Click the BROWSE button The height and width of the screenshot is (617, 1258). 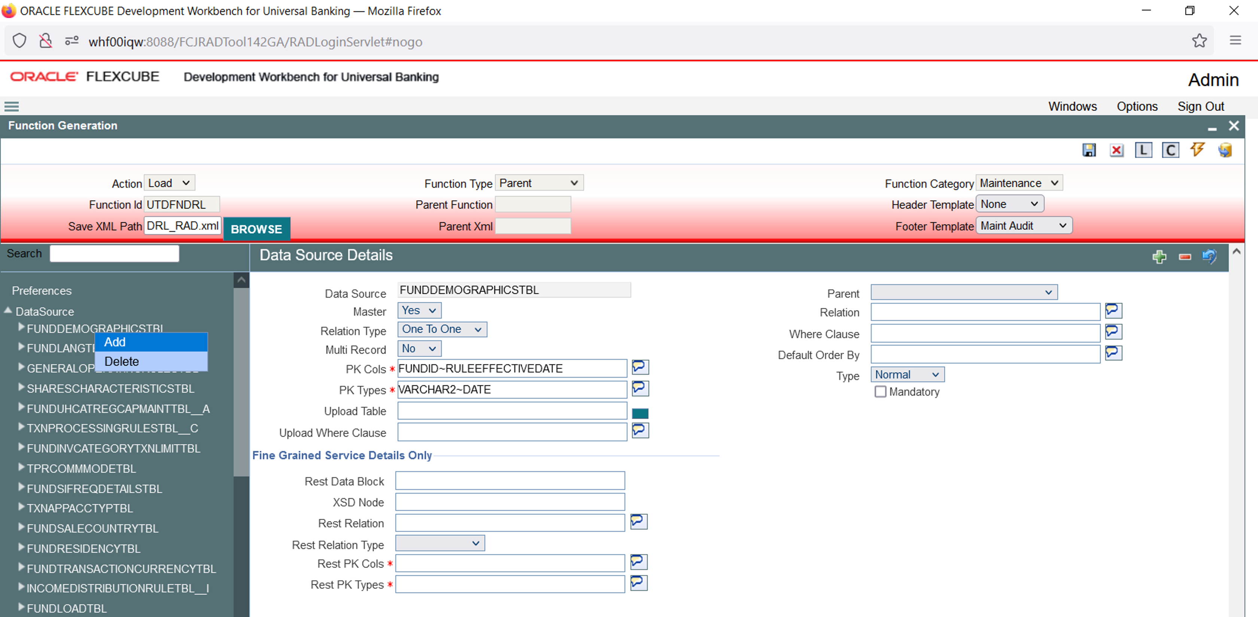pyautogui.click(x=256, y=229)
